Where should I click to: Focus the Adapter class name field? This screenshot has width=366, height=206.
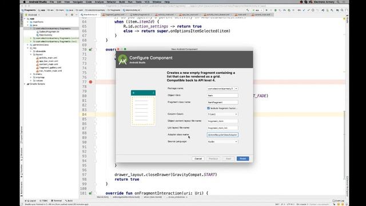tap(222, 135)
